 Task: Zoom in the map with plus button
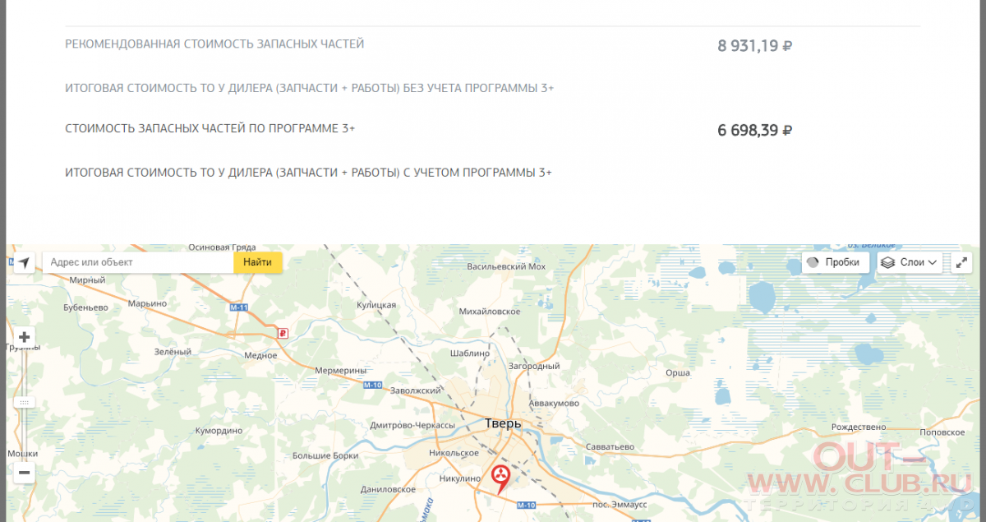pyautogui.click(x=25, y=337)
